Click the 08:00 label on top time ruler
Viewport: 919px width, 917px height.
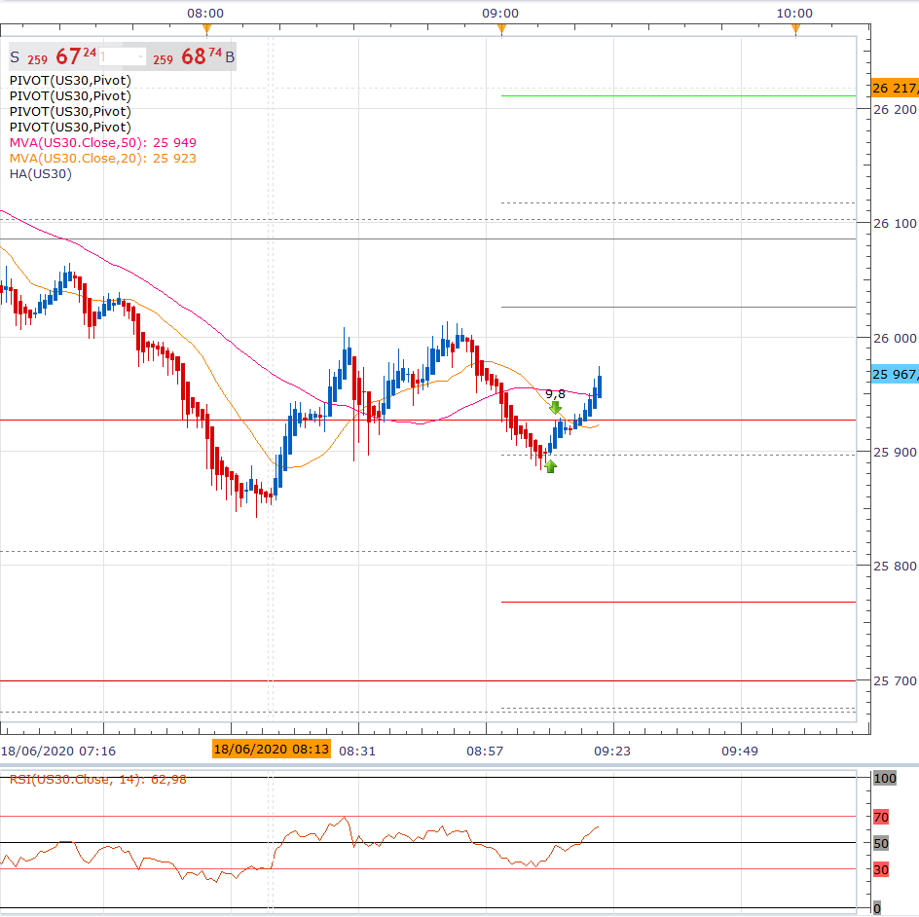coord(205,13)
